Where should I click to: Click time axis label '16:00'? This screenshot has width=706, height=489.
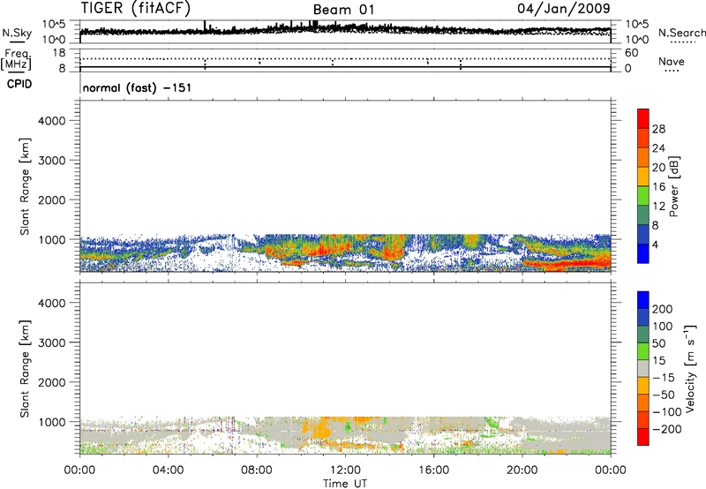click(433, 470)
